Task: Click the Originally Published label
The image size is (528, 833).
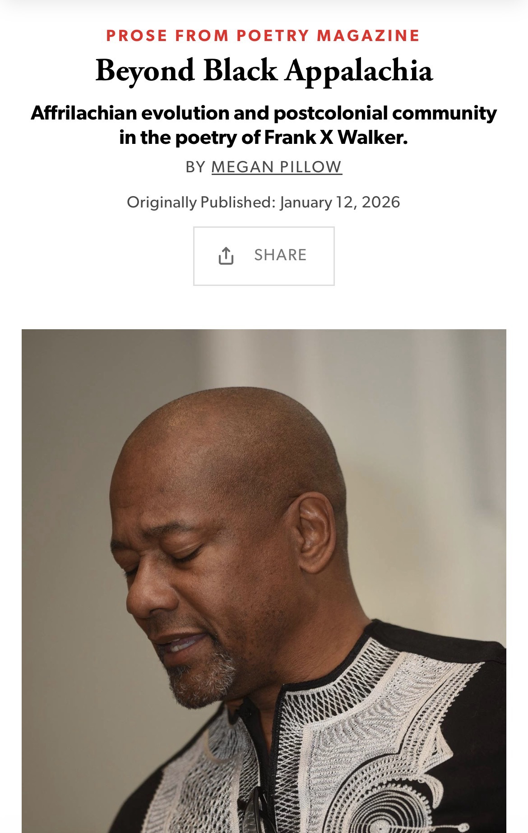Action: 201,202
